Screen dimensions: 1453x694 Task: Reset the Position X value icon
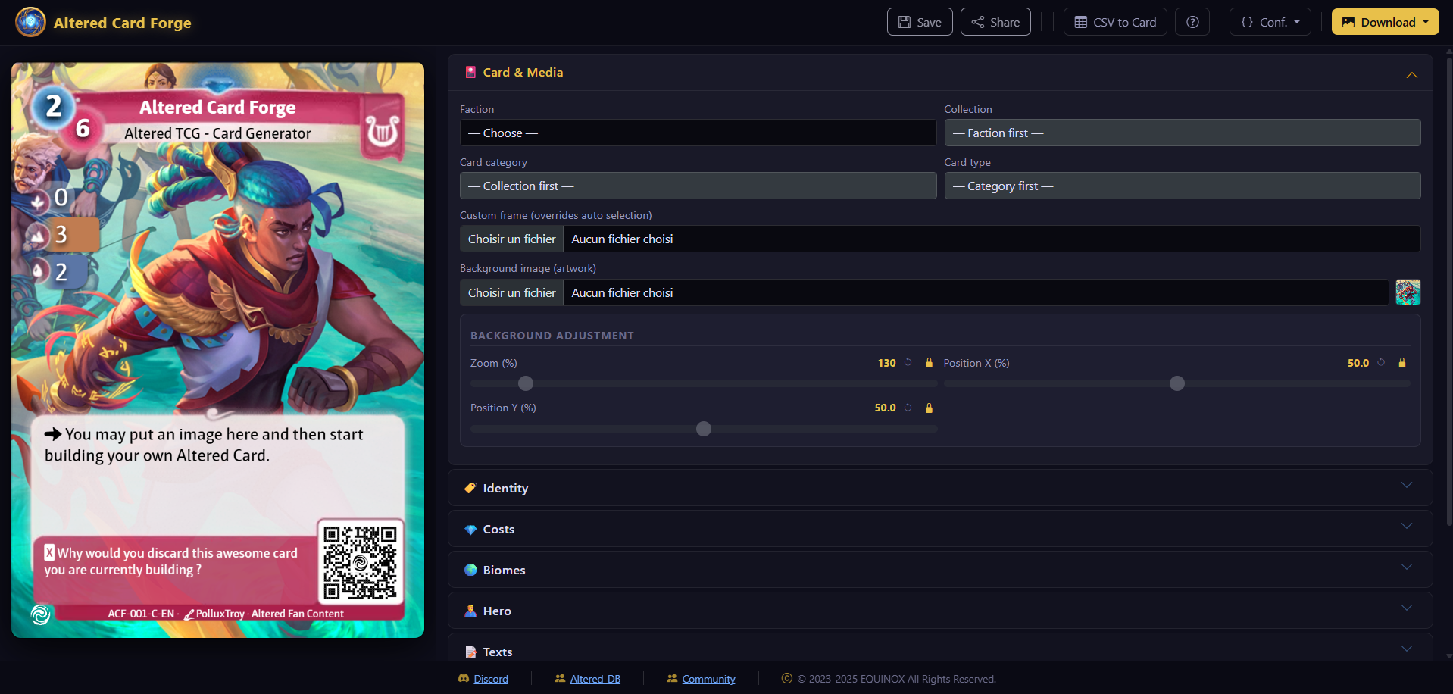pos(1381,363)
